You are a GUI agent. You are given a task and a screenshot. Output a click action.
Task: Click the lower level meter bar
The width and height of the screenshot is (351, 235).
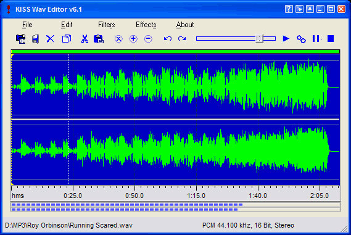coord(175,210)
